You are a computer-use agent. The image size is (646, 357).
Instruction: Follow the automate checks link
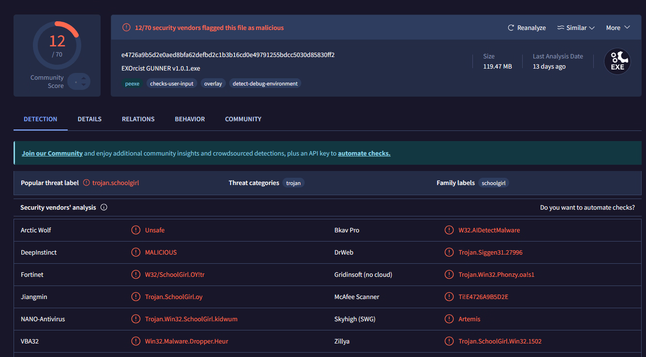pos(364,153)
